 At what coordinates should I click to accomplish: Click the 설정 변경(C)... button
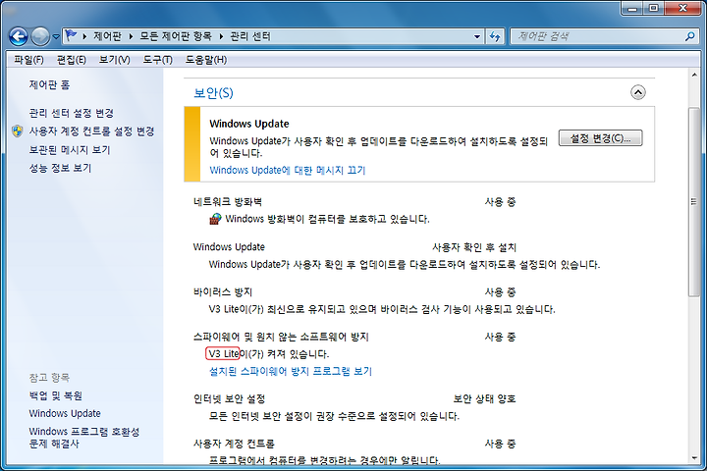[600, 138]
